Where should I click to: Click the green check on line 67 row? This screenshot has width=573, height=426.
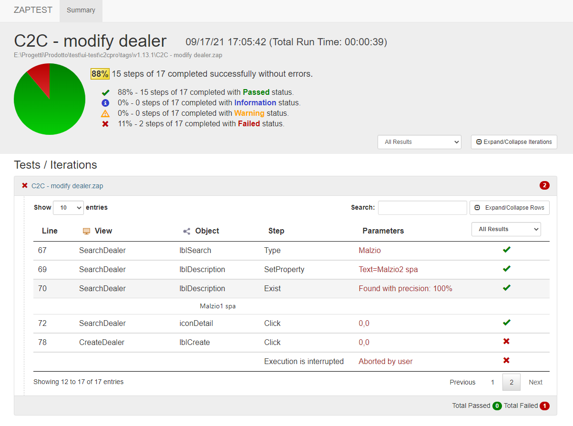[507, 250]
